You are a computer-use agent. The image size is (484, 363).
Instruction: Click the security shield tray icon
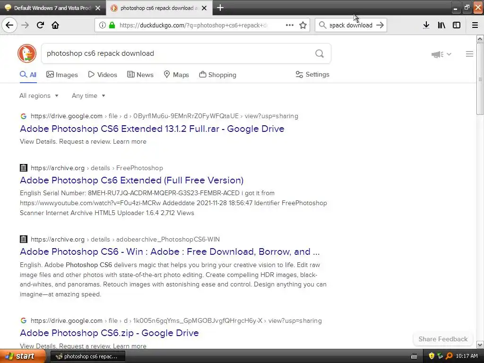pos(432,356)
